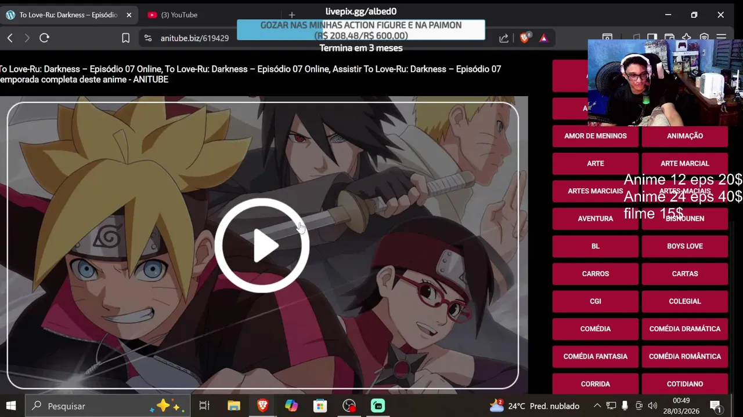
Task: Open the AVENTURA genre
Action: coord(596,219)
